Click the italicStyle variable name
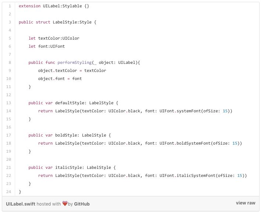This screenshot has height=214, width=261. pyautogui.click(x=68, y=167)
